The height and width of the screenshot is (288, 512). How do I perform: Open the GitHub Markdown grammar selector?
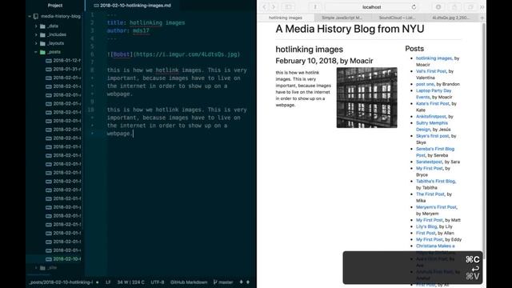[x=189, y=282]
